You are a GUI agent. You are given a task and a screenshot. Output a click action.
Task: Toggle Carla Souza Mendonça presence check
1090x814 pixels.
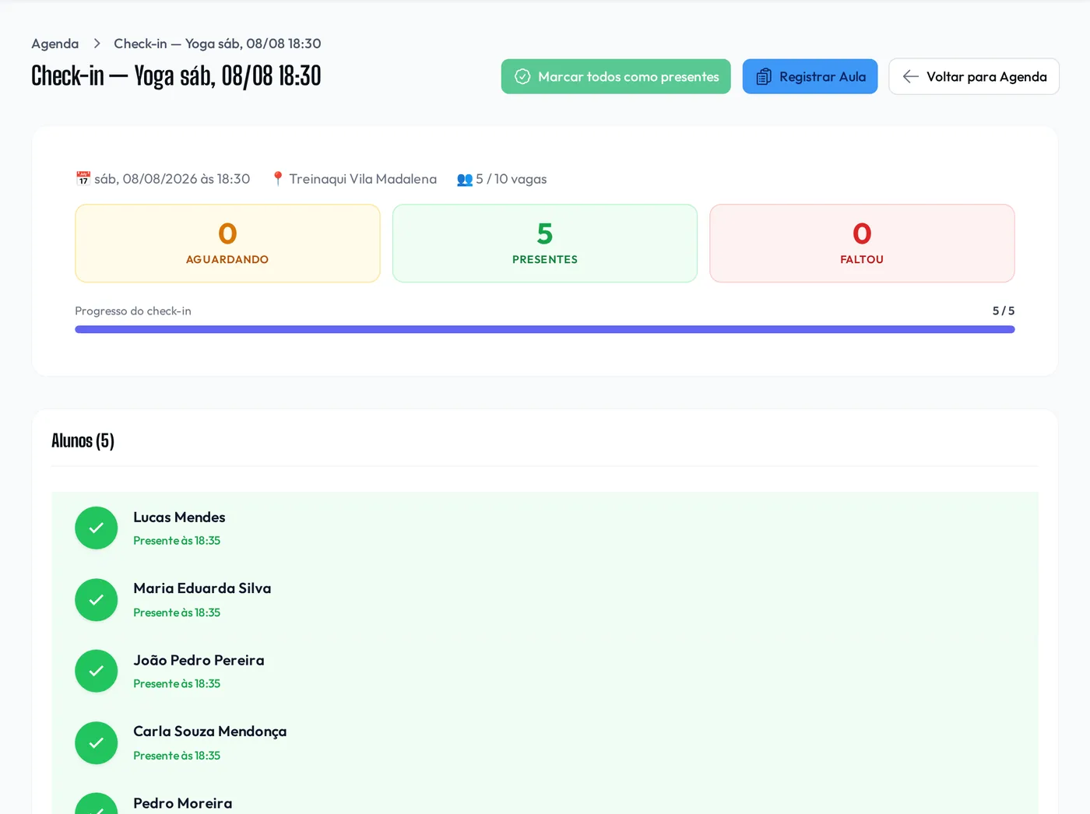tap(97, 742)
